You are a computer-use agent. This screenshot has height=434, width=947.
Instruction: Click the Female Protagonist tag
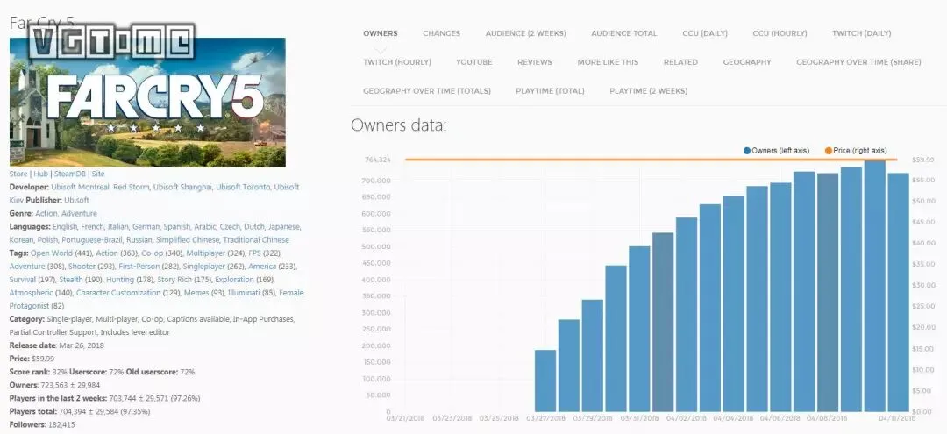click(156, 300)
